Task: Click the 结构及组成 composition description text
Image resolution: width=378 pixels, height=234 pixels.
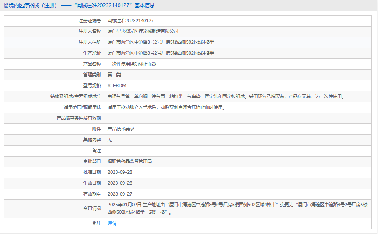Action: pos(227,96)
